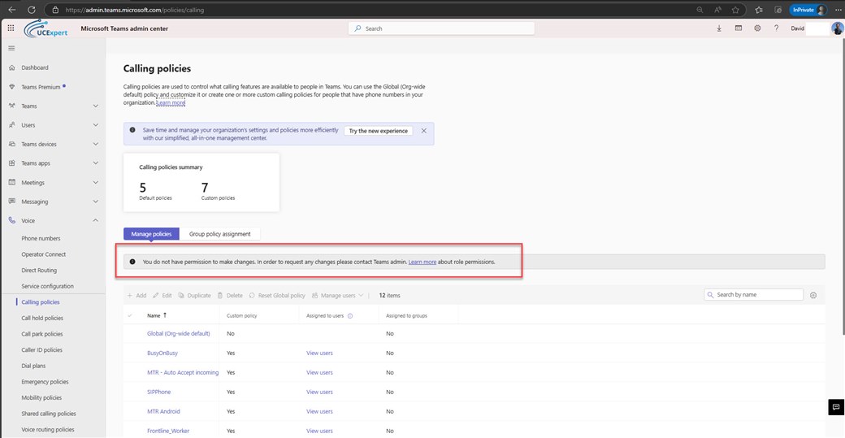This screenshot has height=438, width=845.
Task: Open the Teams Premium diamond icon
Action: click(12, 87)
